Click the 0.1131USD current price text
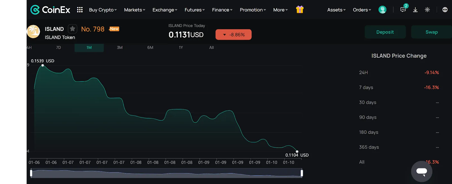The width and height of the screenshot is (452, 184). tap(186, 35)
